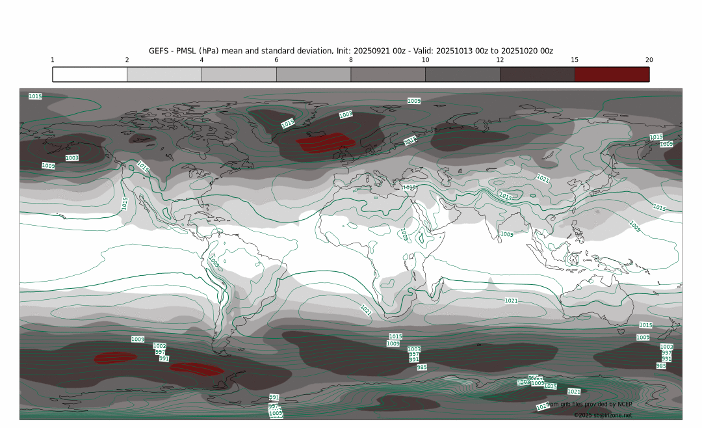
Task: Click the 8–10 gray colorbar segment
Action: coord(388,74)
